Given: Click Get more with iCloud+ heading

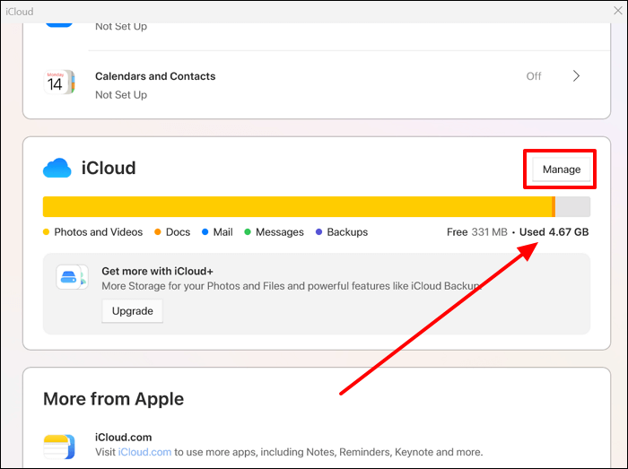Looking at the screenshot, I should [x=157, y=272].
